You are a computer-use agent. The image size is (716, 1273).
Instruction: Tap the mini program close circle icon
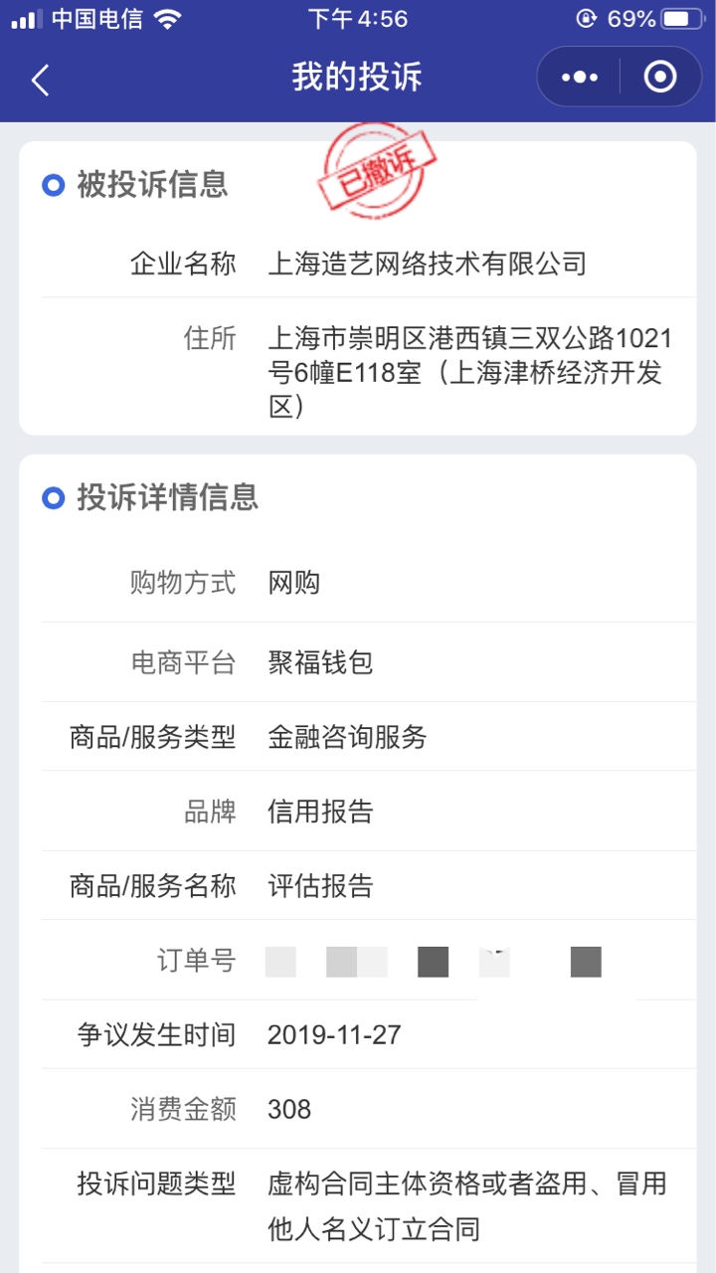click(660, 77)
